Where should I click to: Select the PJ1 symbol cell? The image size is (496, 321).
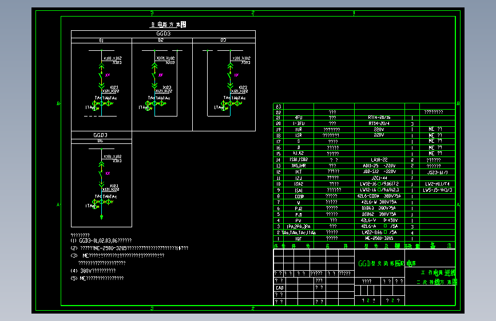point(298,215)
